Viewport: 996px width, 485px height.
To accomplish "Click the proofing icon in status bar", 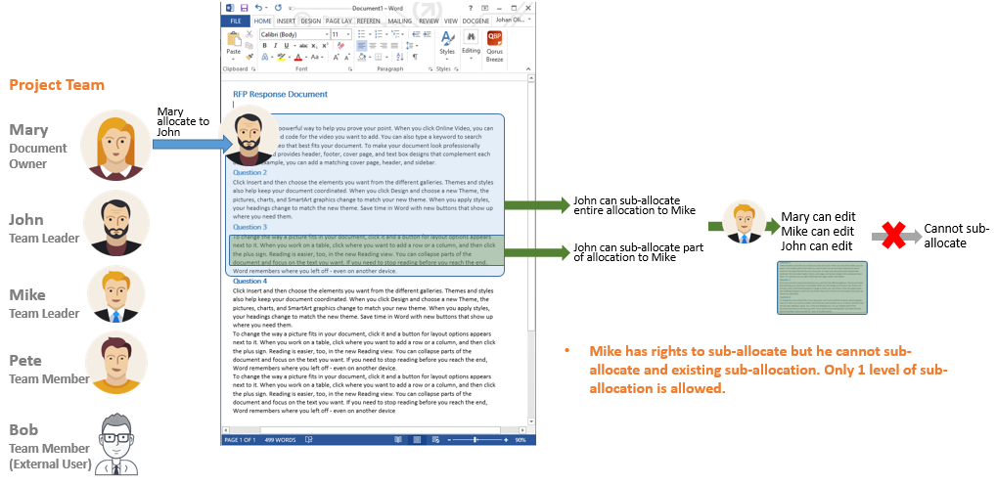I will [309, 440].
